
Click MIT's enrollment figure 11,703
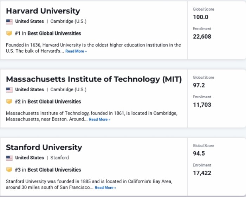tap(202, 104)
